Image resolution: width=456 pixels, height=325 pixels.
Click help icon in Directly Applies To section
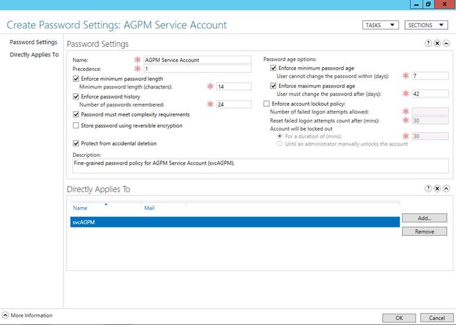tap(428, 188)
